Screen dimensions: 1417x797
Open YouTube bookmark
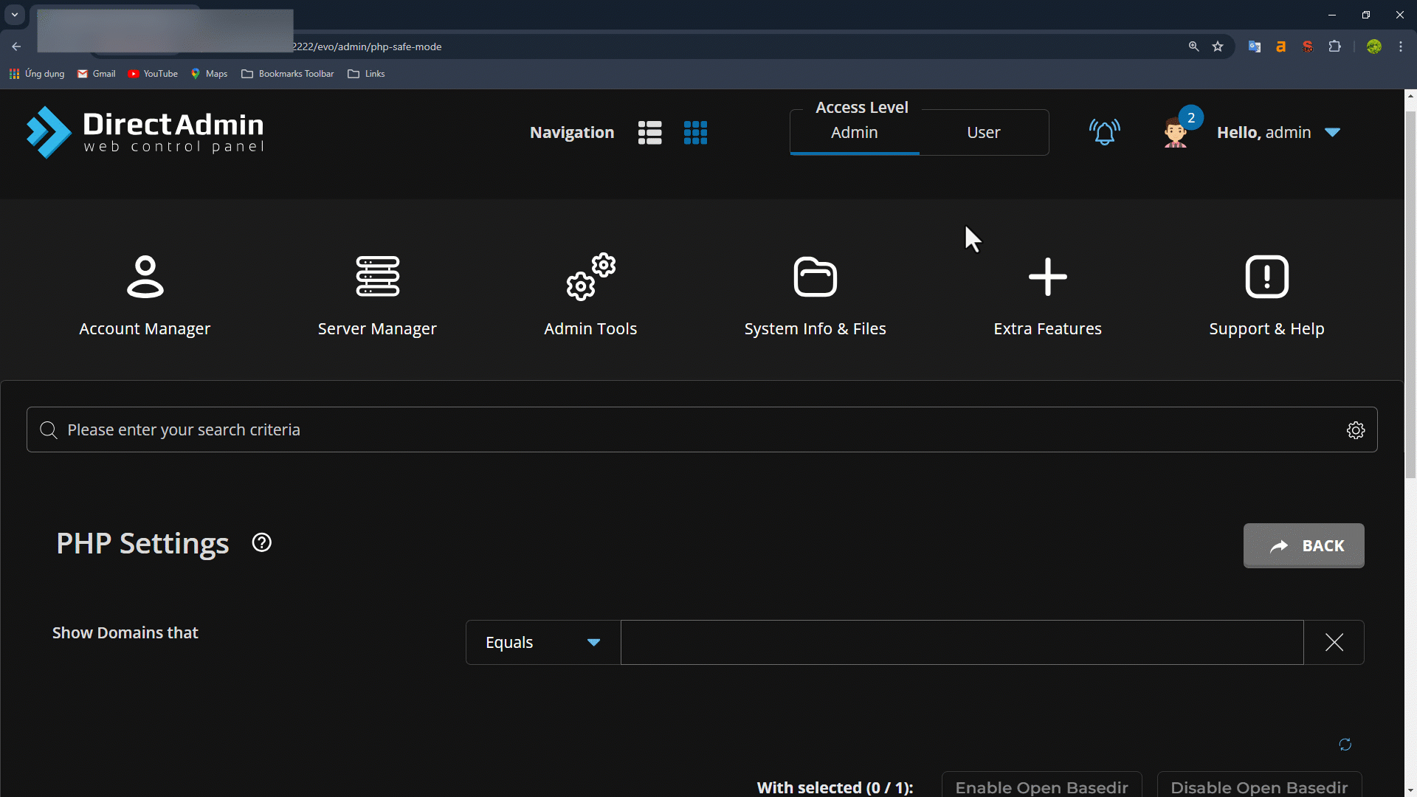tap(153, 74)
